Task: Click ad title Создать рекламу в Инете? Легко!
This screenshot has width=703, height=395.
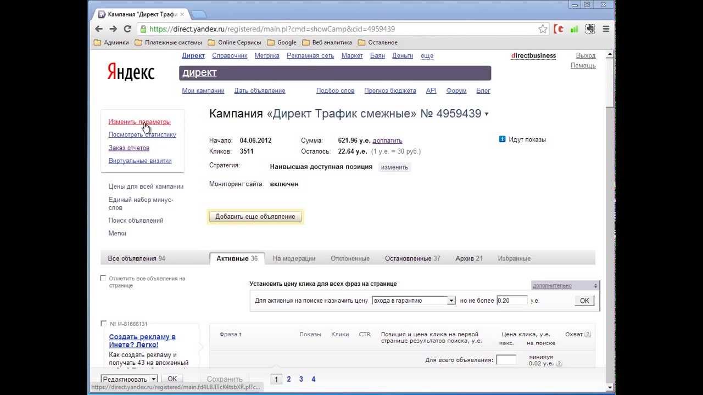Action: tap(142, 341)
